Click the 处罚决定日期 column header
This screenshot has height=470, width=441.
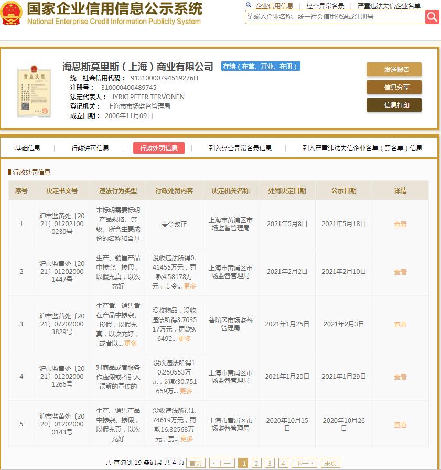(x=287, y=190)
